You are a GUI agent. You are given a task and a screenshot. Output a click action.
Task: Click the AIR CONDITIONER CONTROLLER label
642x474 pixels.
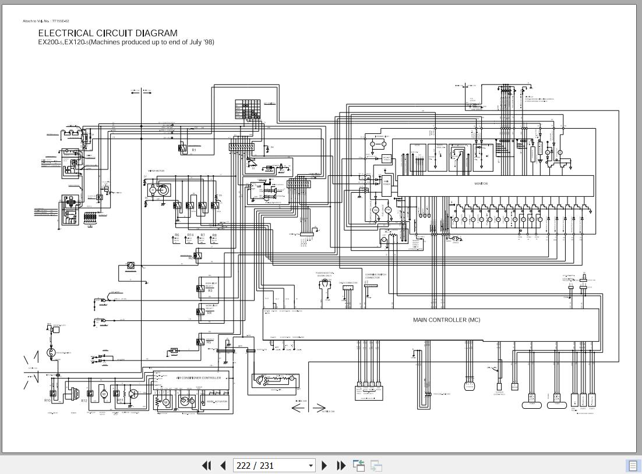click(199, 378)
